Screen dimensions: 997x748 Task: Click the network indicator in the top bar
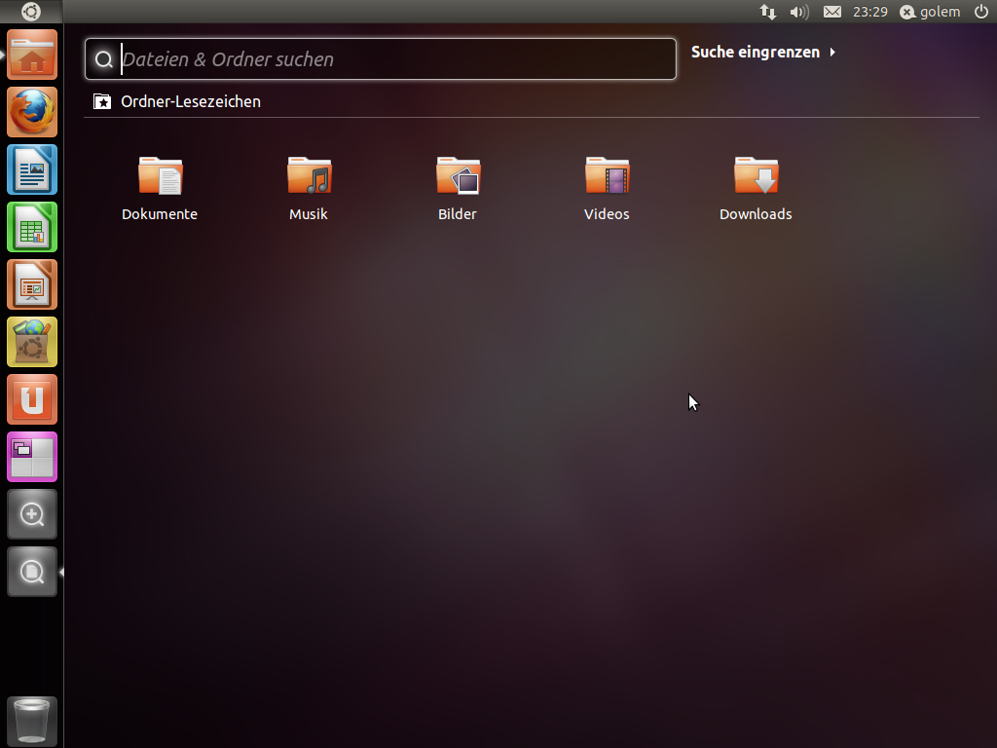click(768, 12)
